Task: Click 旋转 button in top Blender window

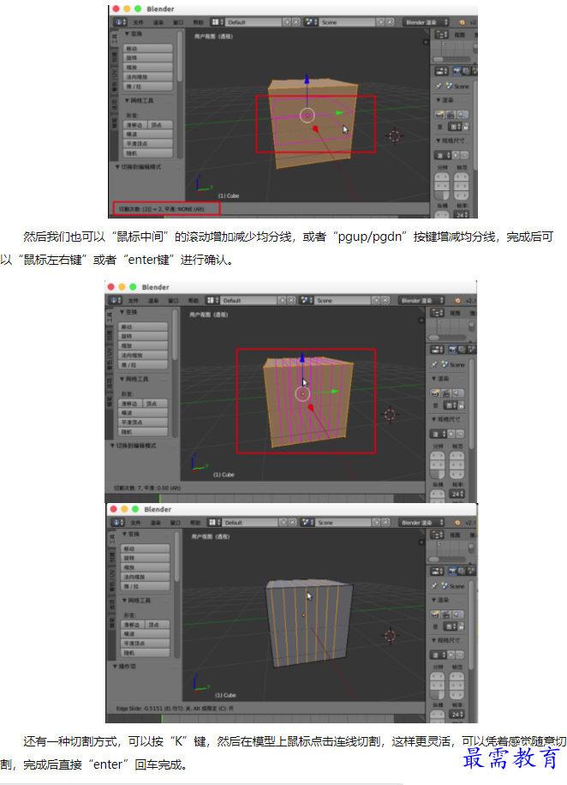Action: pyautogui.click(x=147, y=58)
